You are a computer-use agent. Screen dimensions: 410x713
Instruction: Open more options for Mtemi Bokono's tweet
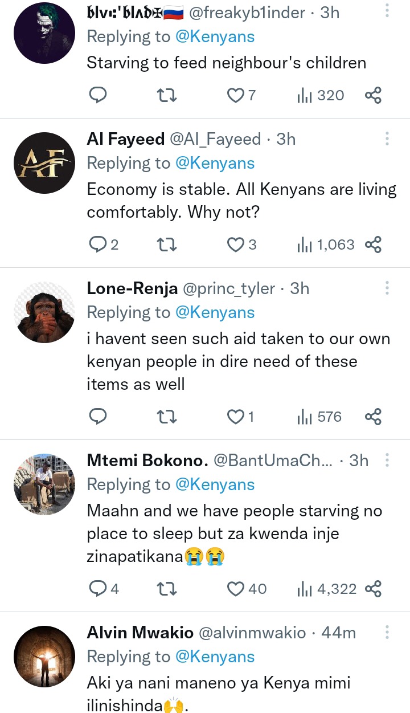387,460
